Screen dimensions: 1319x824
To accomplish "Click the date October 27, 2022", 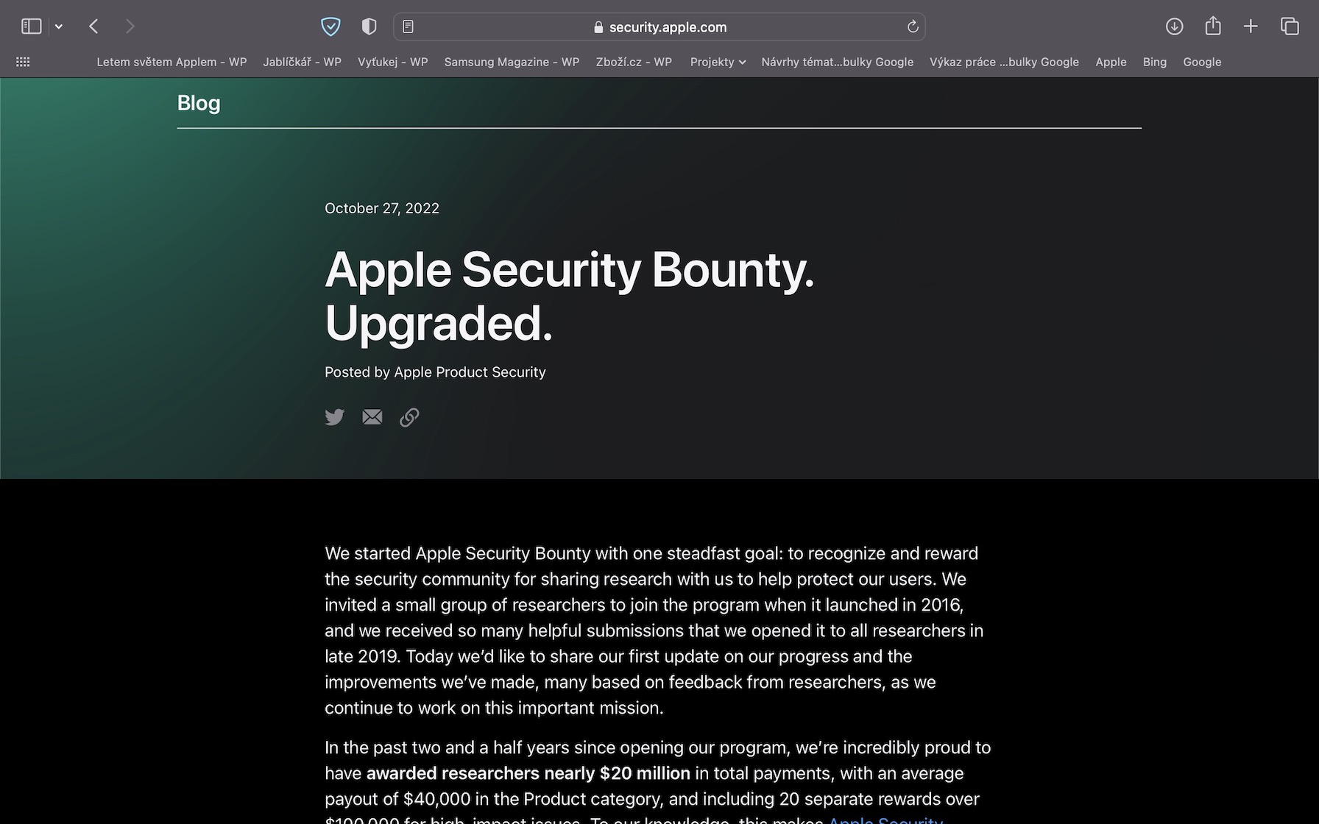I will (x=382, y=208).
